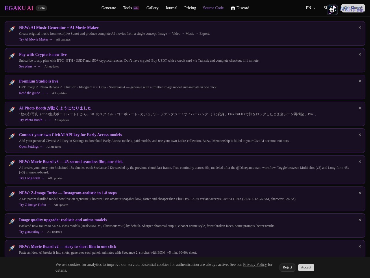
Task: Open the Privacy Policy link
Action: coord(255,264)
